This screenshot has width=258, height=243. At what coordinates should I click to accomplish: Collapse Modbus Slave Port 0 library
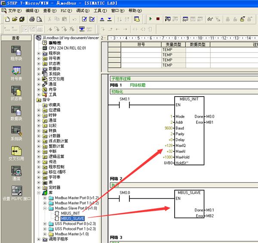pos(45,208)
